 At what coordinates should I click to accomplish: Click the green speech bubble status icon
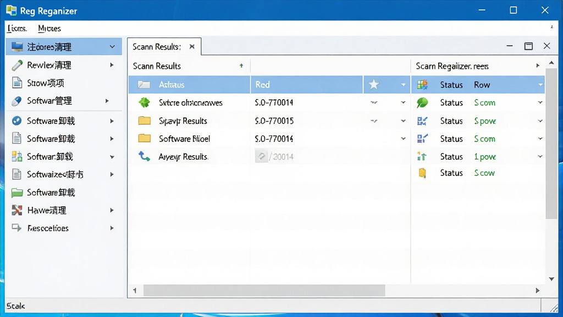(422, 103)
